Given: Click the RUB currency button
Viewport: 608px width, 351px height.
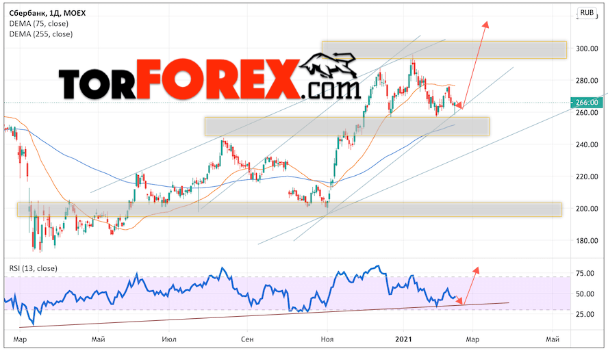Looking at the screenshot, I should pyautogui.click(x=587, y=12).
